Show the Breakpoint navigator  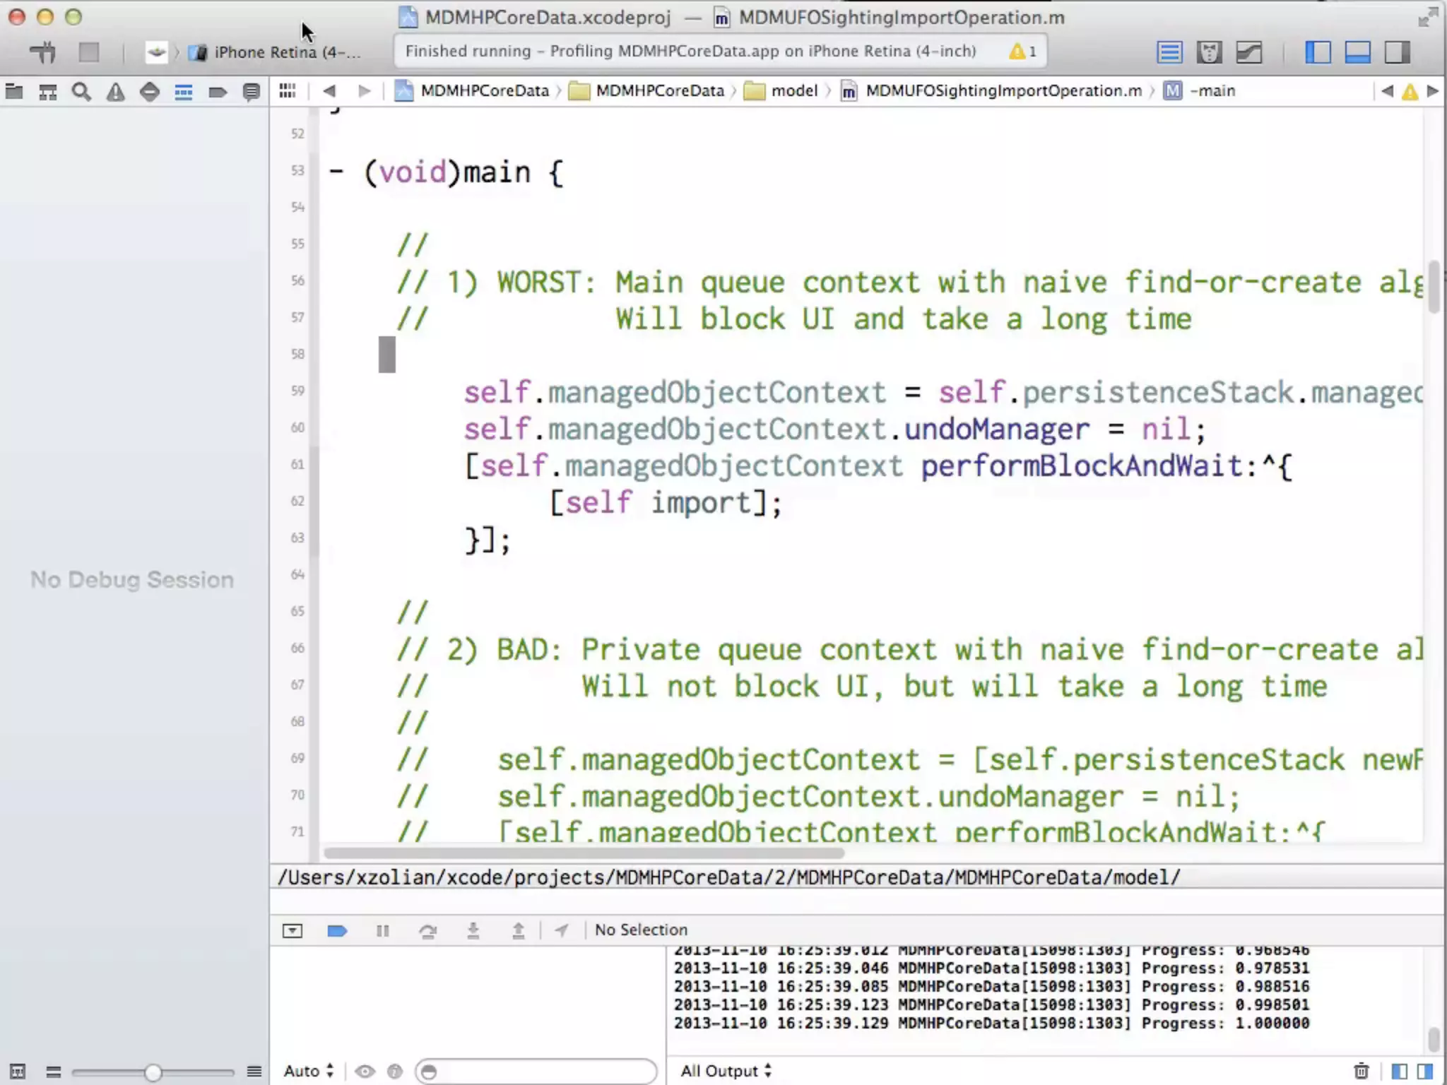(217, 92)
